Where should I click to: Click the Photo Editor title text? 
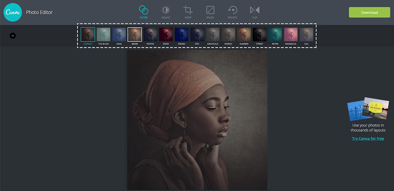(x=39, y=12)
